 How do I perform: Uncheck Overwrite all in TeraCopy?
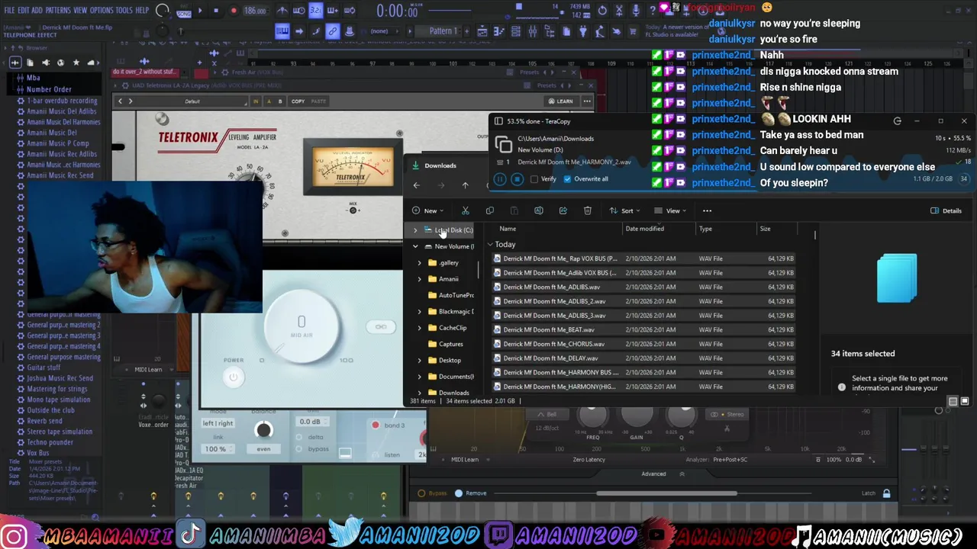point(567,179)
